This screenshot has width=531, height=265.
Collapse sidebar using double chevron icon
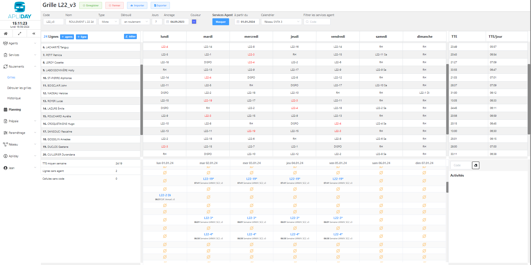tap(34, 34)
